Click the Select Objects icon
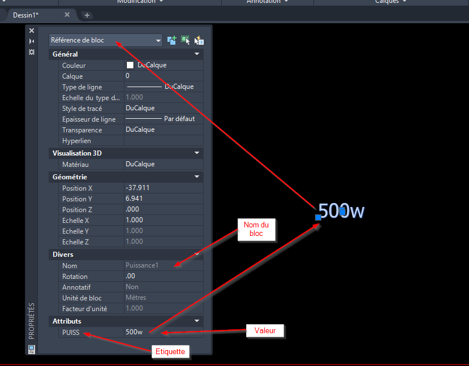This screenshot has height=366, width=469. click(185, 40)
